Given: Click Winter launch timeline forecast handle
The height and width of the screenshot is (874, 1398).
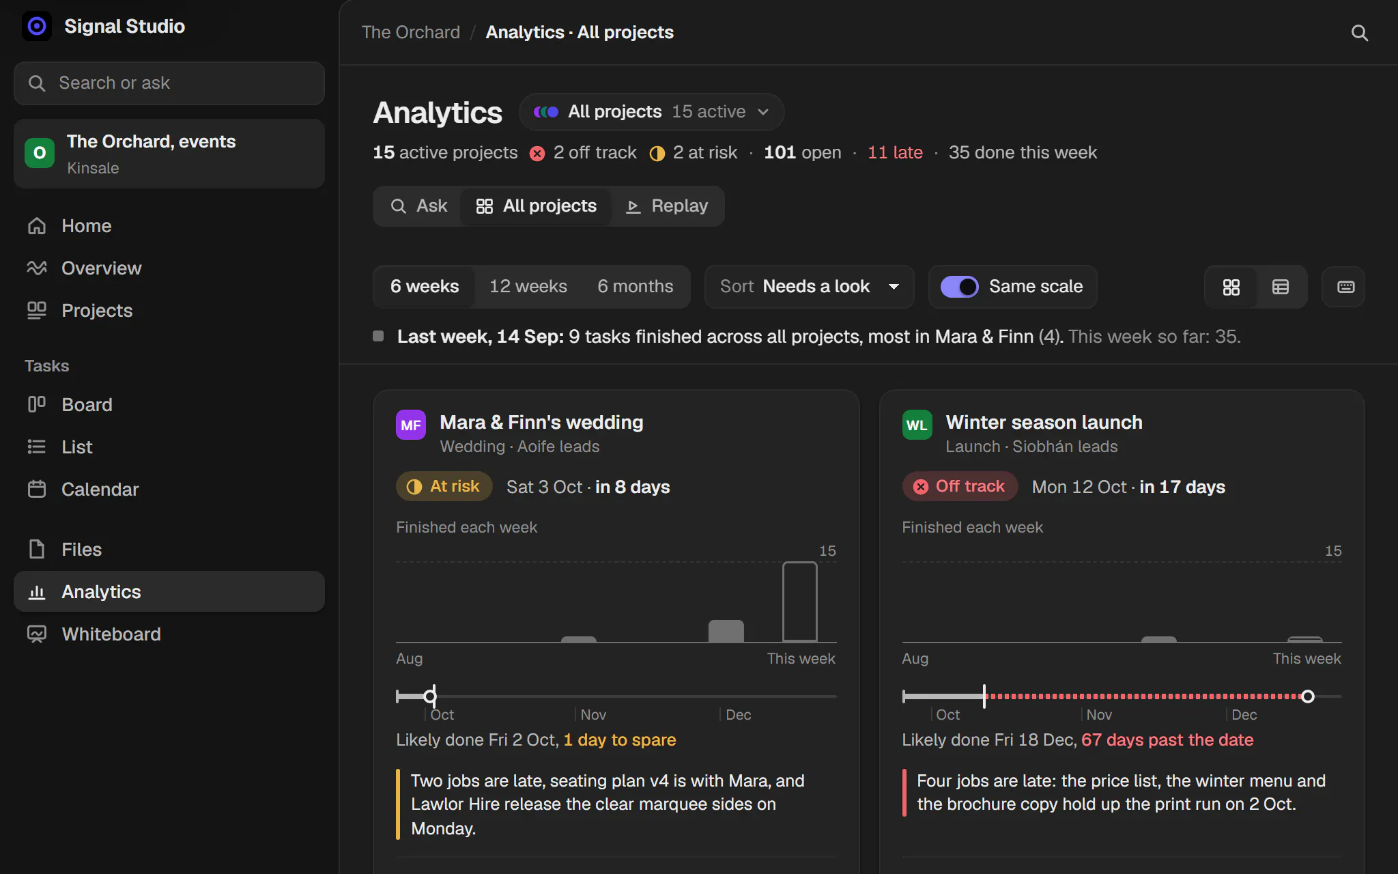Looking at the screenshot, I should (x=1307, y=696).
